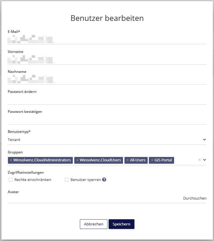Remove the GIS Portal group tag
This screenshot has height=241, width=214.
(x=152, y=160)
